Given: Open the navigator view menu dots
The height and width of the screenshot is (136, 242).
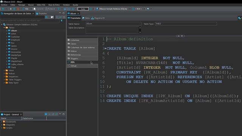Looking at the screenshot, I should (64, 17).
